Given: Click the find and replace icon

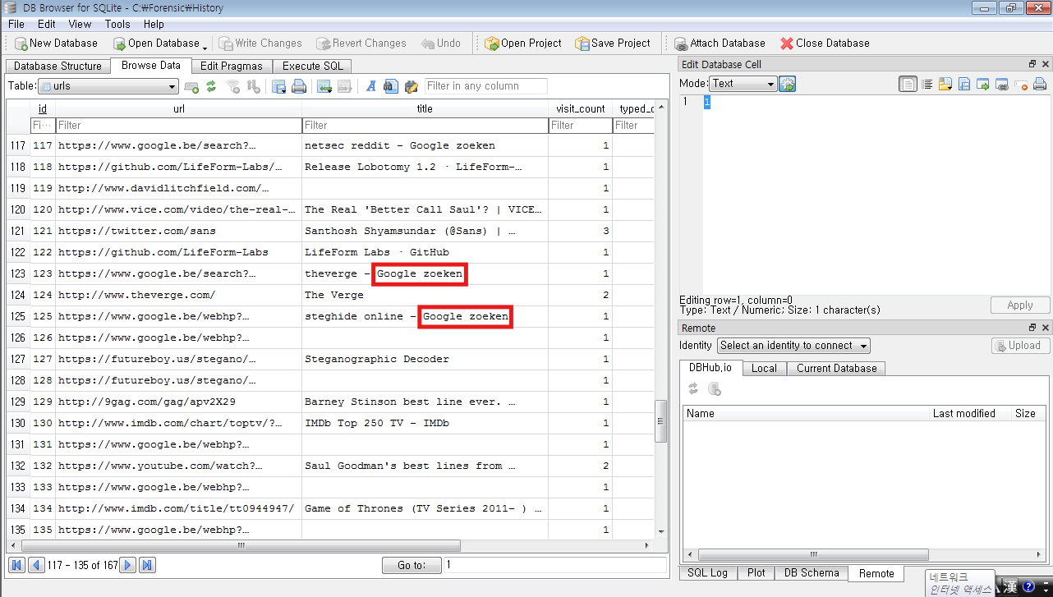Looking at the screenshot, I should [x=411, y=86].
